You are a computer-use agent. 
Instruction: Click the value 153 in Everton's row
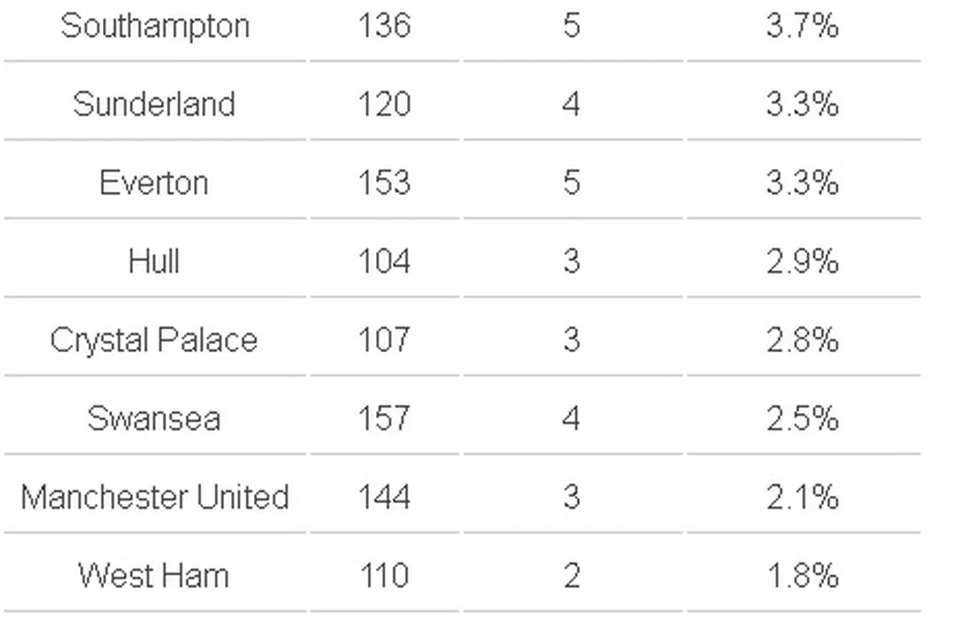384,183
